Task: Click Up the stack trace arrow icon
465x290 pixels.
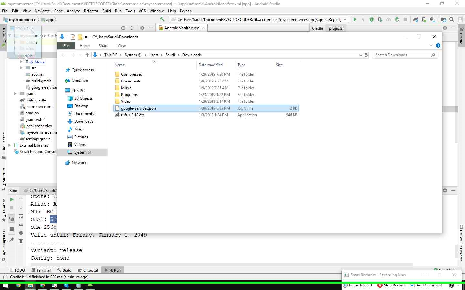Action: tap(21, 199)
